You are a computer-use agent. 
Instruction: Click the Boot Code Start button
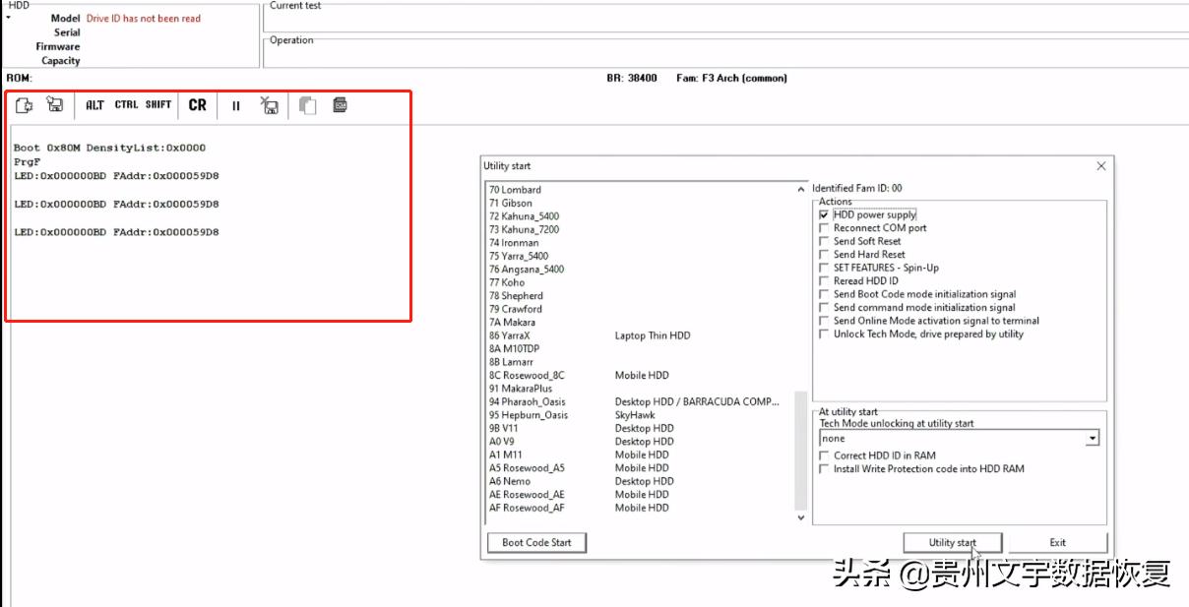pos(536,542)
